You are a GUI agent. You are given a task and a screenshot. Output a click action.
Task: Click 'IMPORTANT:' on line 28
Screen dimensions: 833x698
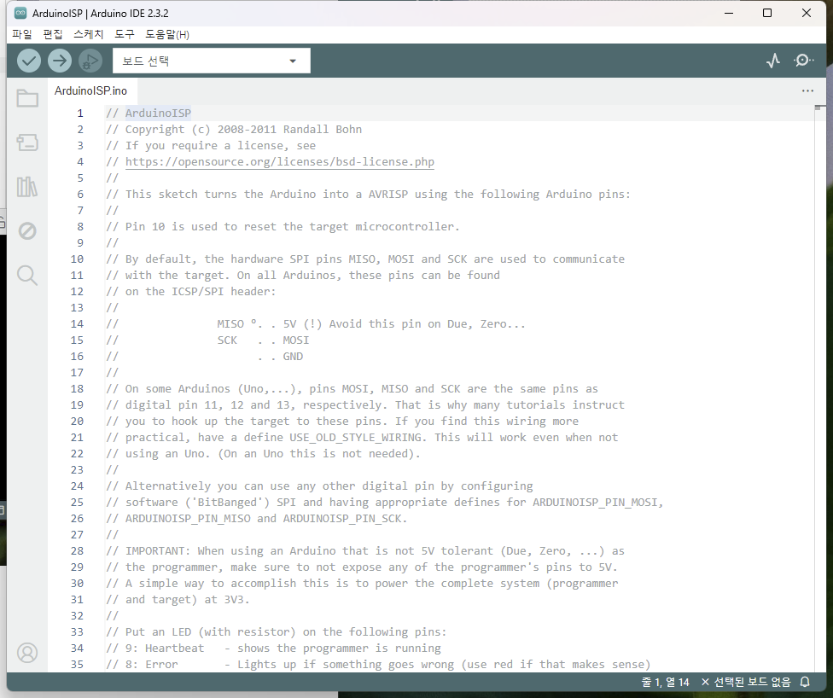coord(158,551)
